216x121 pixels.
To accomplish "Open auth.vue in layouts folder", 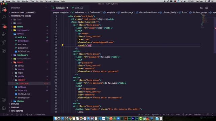I will point(29,37).
